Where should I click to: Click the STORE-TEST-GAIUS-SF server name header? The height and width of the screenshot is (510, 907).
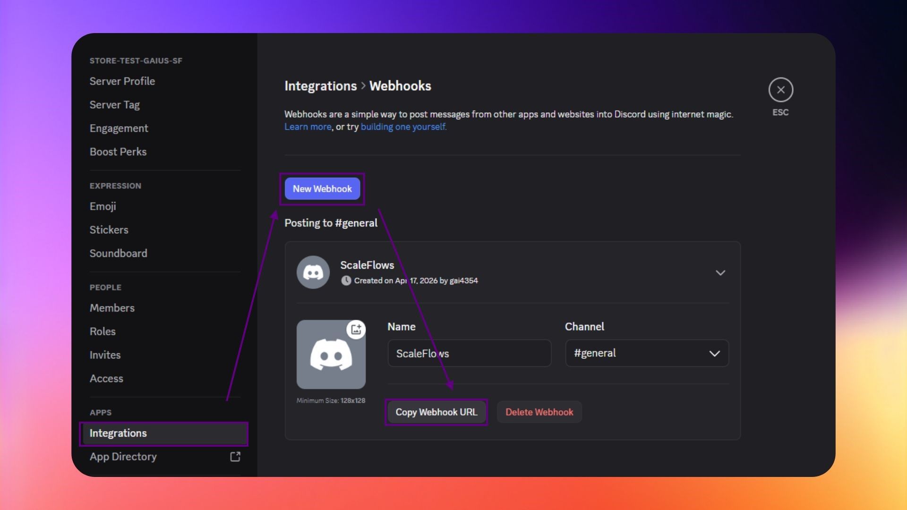point(136,61)
